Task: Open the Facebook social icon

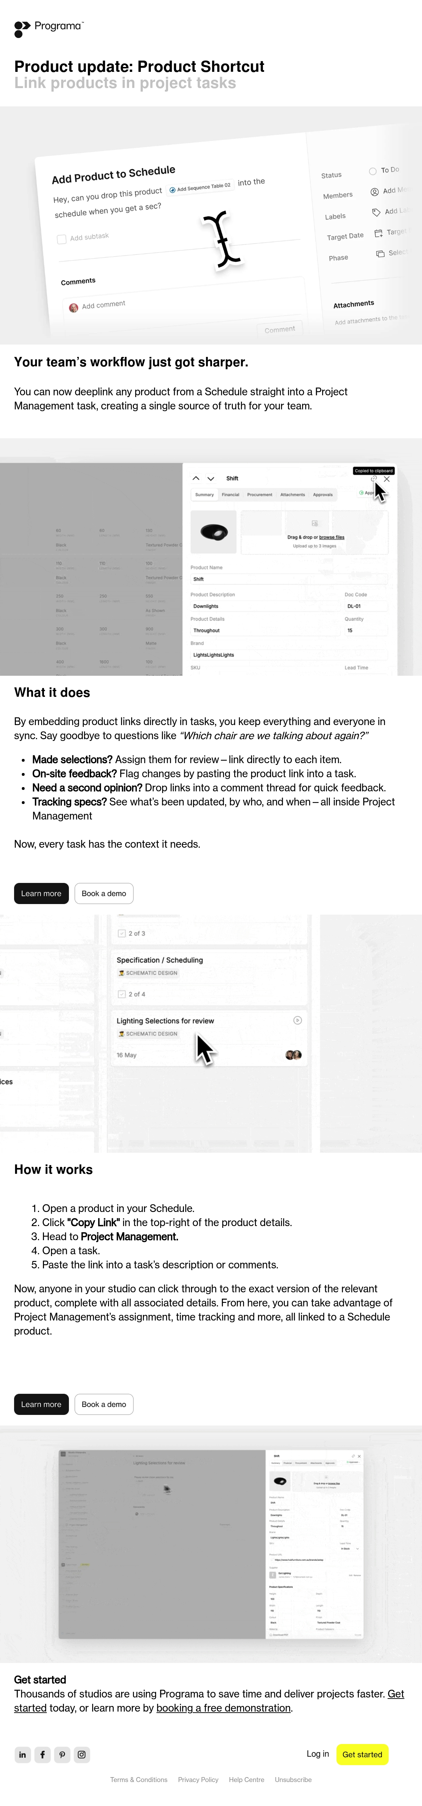Action: point(42,1754)
